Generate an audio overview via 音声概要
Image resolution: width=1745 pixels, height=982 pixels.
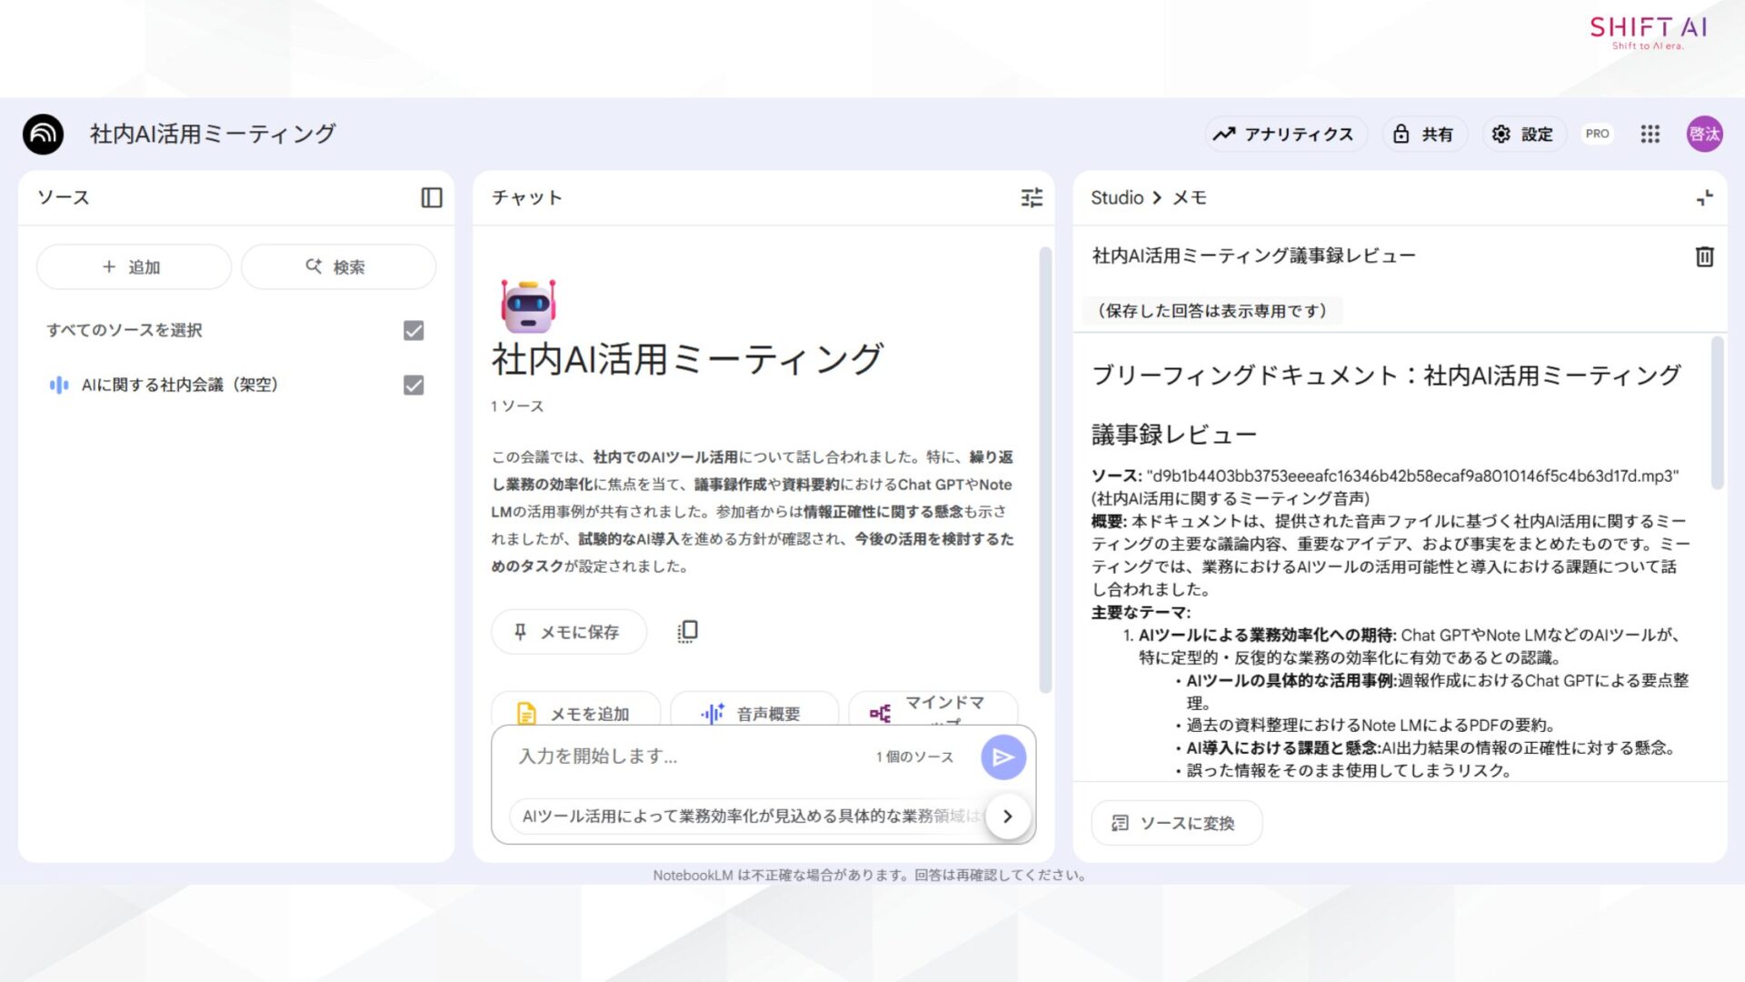click(x=754, y=714)
